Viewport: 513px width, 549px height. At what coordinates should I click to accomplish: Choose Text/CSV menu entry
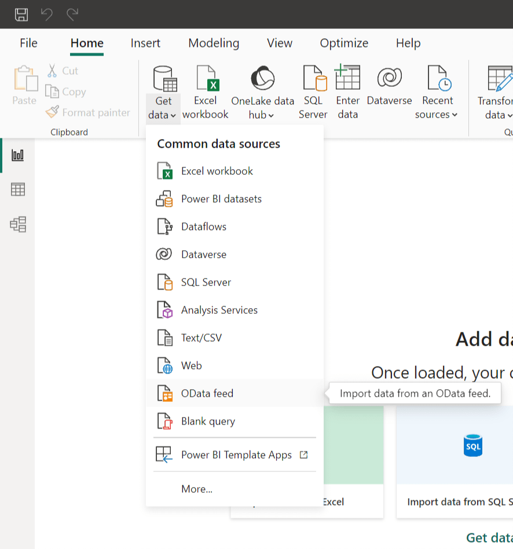pyautogui.click(x=234, y=338)
